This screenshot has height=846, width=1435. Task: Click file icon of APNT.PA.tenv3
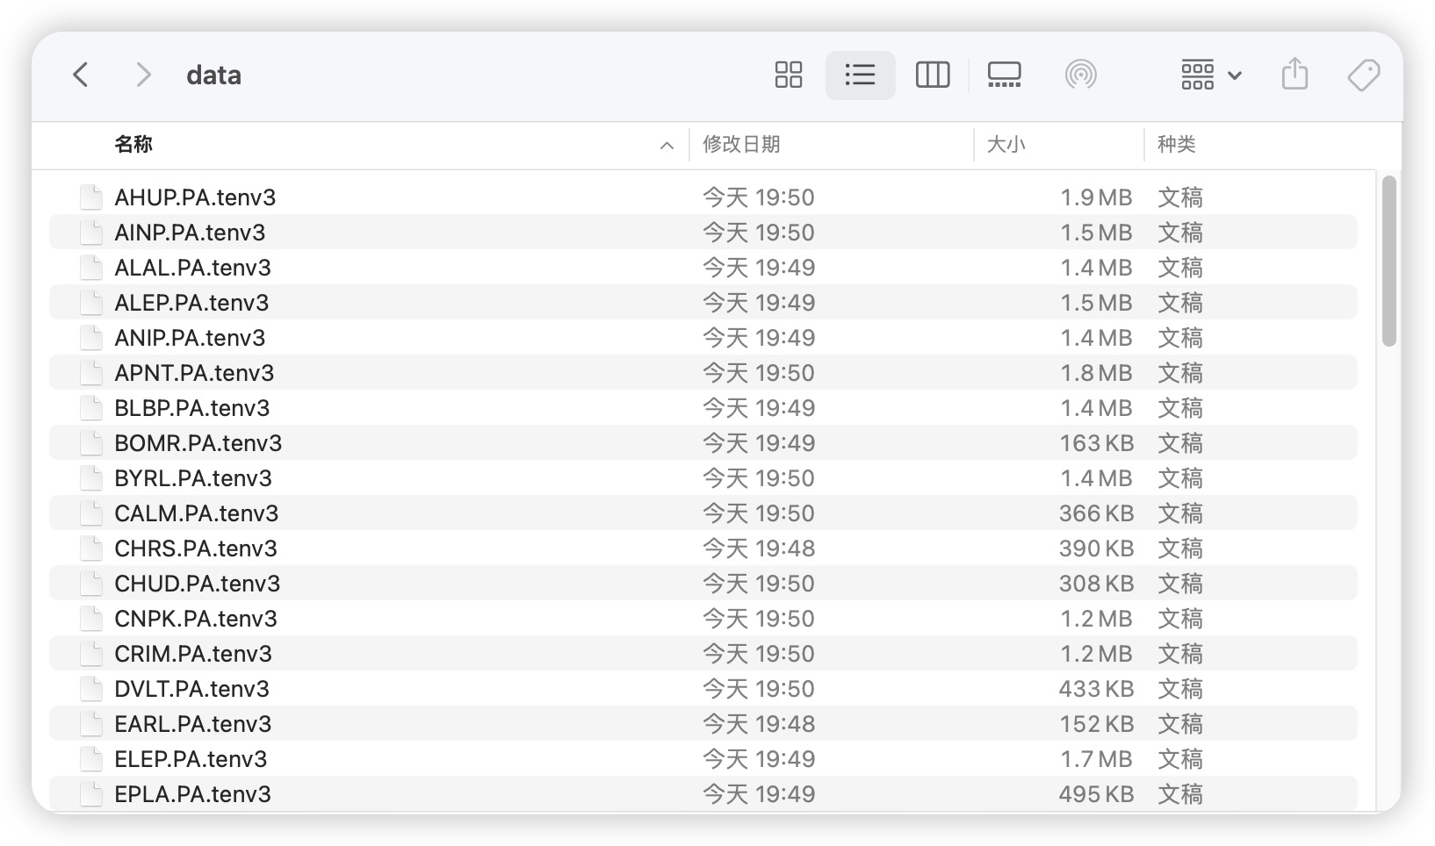[x=91, y=373]
